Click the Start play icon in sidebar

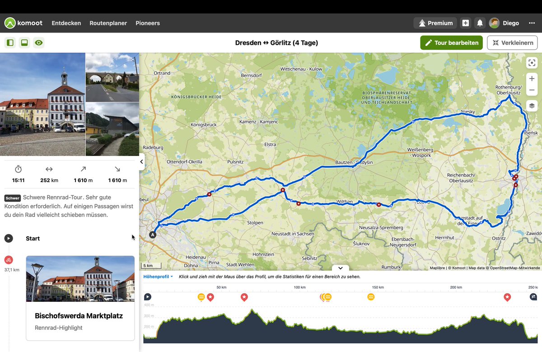point(9,238)
